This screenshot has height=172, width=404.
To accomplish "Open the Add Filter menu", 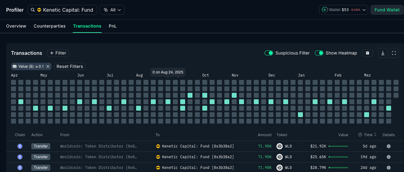I will click(58, 53).
